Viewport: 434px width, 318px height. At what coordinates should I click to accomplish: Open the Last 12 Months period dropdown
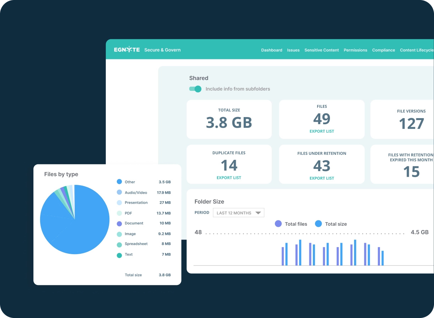(x=238, y=213)
